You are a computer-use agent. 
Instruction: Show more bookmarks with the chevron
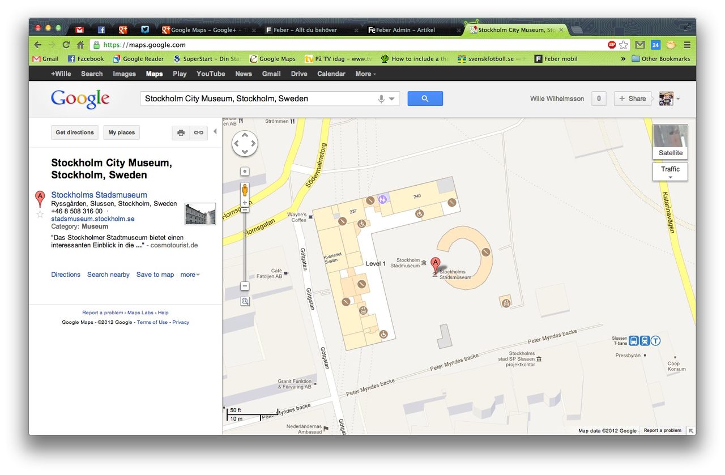[623, 59]
